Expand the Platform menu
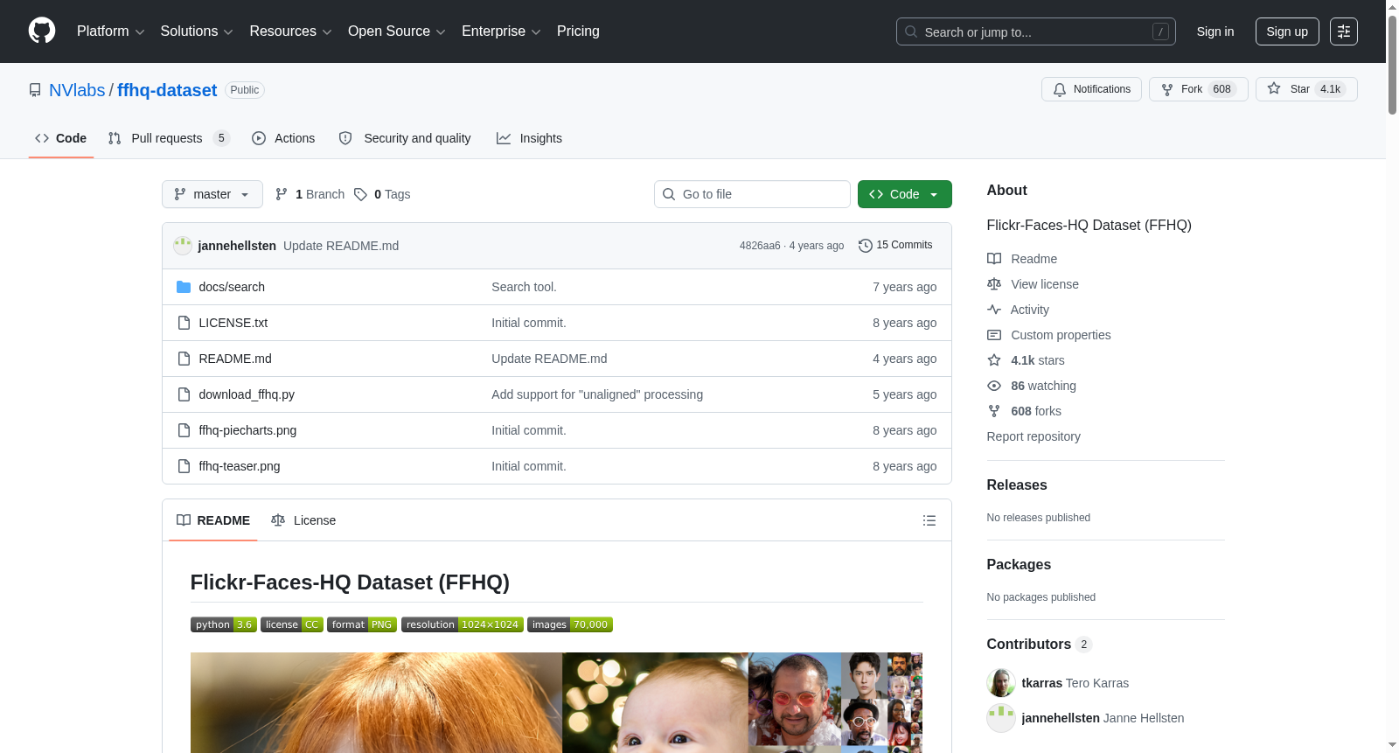The height and width of the screenshot is (753, 1399). (111, 31)
